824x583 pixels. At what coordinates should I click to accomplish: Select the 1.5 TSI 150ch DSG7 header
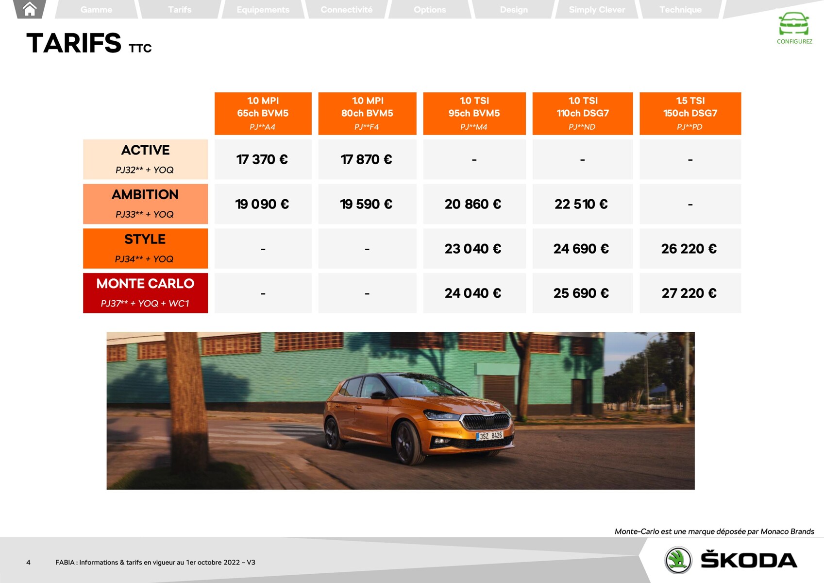[690, 114]
